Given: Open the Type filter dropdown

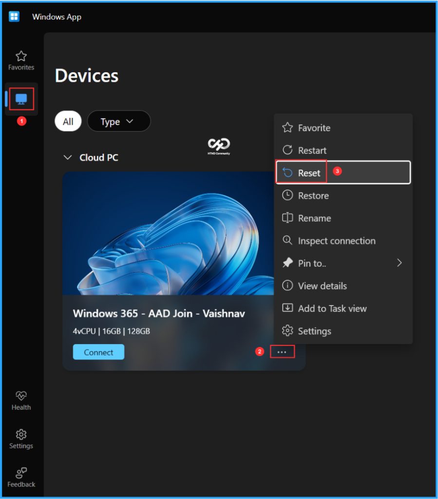Looking at the screenshot, I should pos(118,121).
